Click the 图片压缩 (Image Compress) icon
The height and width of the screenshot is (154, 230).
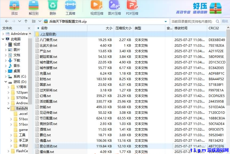[x=114, y=7]
